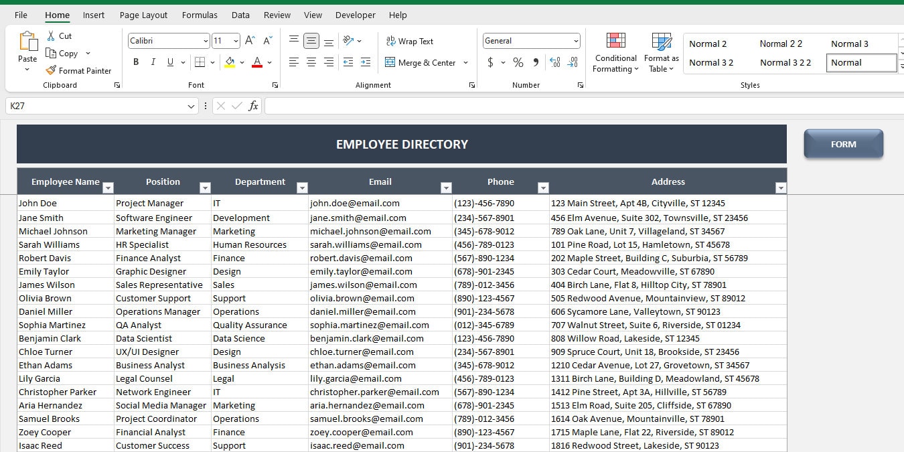Open the font size dropdown
The width and height of the screenshot is (904, 452).
pos(236,41)
